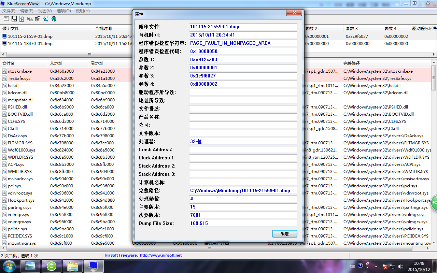Screen dimensions: 437x273
Task: Click the 0x10000050 bug check code field
Action: click(x=243, y=51)
